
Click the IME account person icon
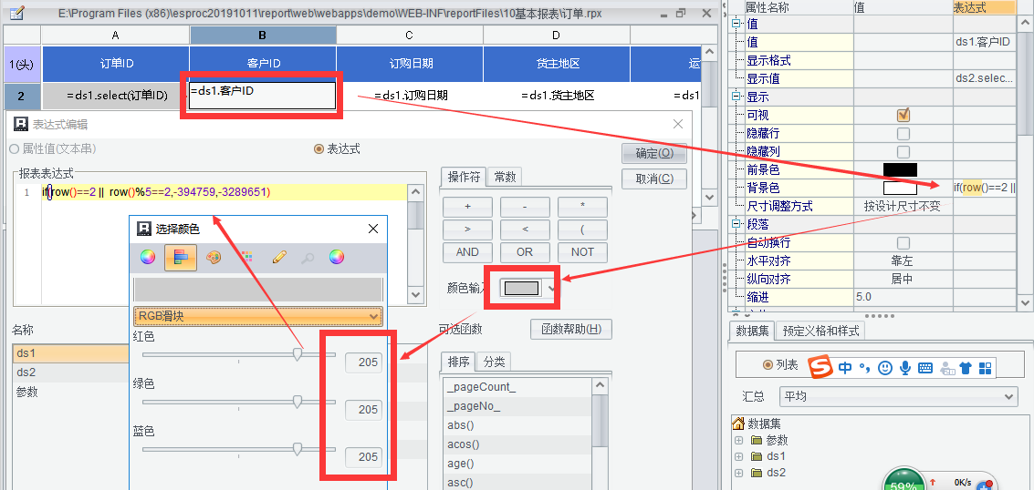947,368
